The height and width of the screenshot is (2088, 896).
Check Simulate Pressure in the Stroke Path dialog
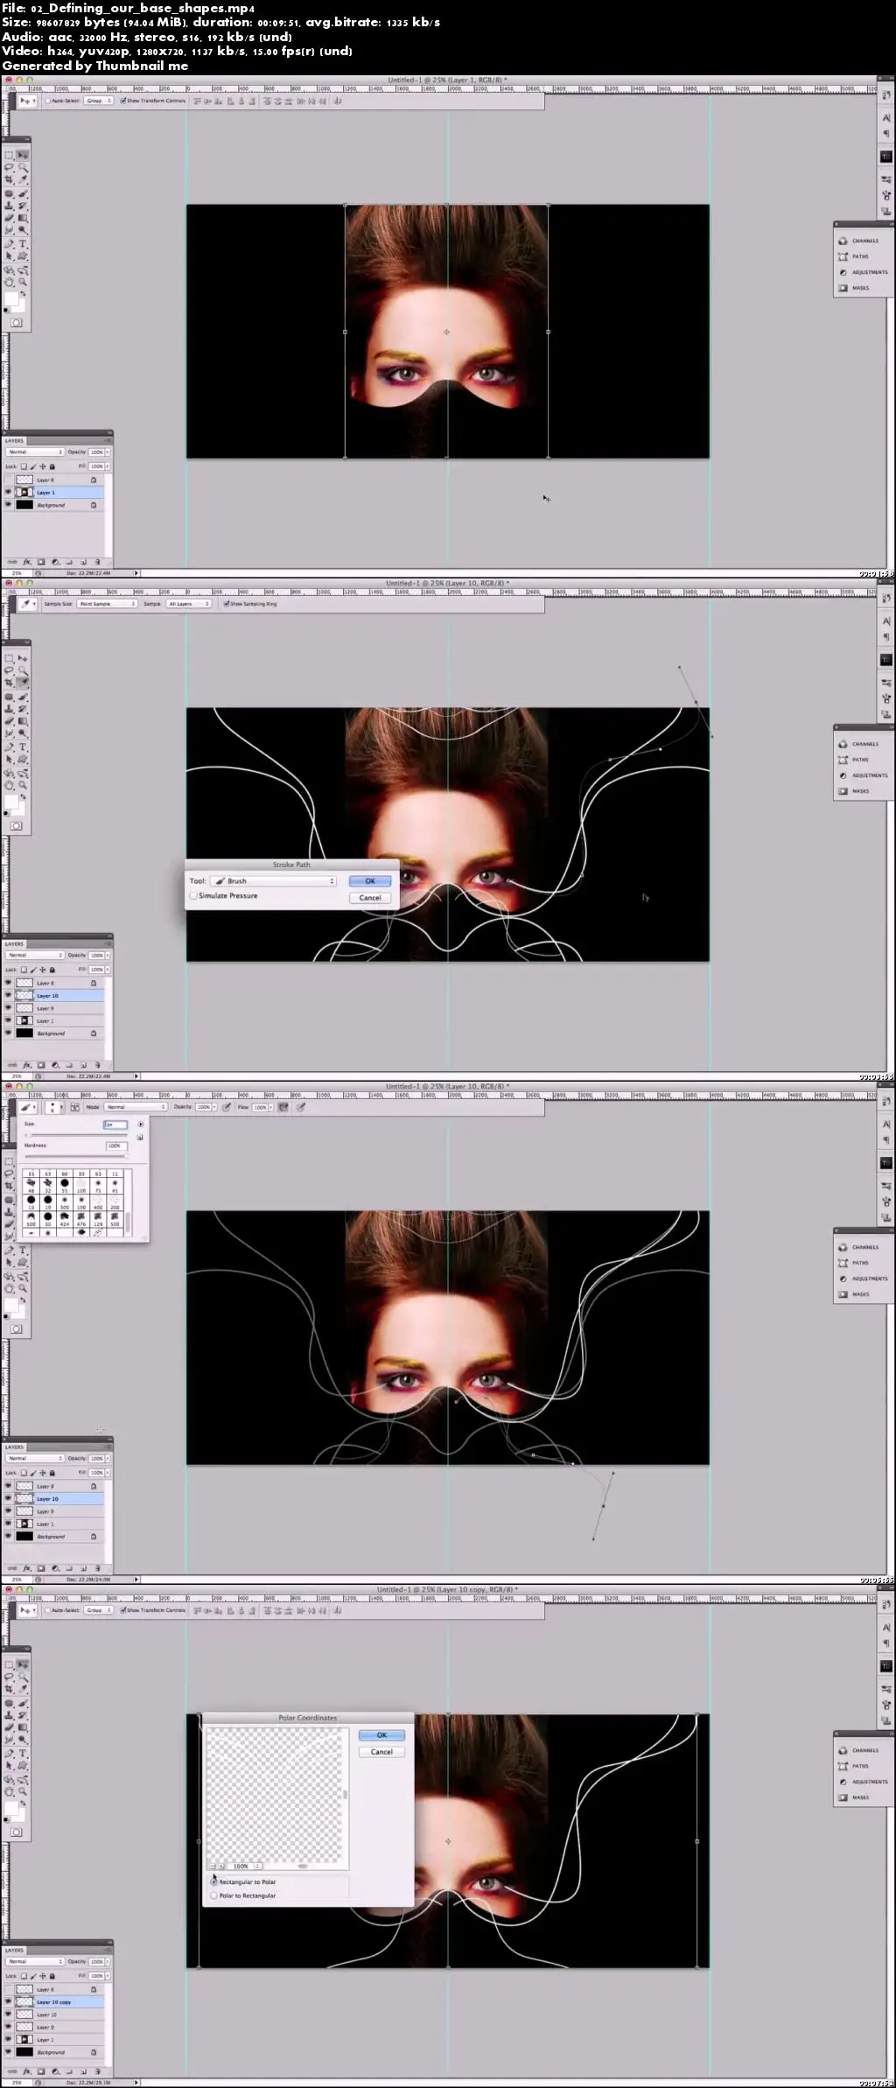(x=193, y=896)
